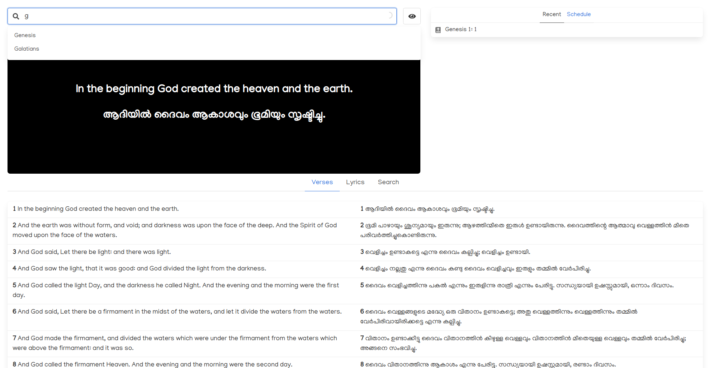Select English verse 4 'And God saw the light'
The image size is (709, 368).
click(181, 269)
